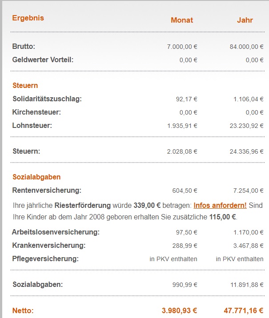The width and height of the screenshot is (269, 318).
Task: Click the Kirchensteuer row label
Action: pos(36,112)
